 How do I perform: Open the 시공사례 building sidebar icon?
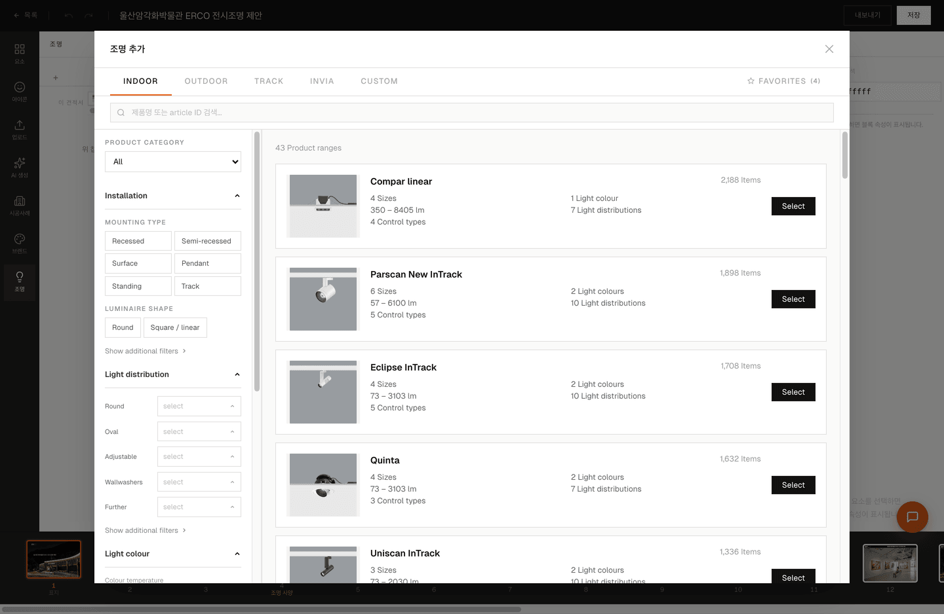(x=20, y=206)
